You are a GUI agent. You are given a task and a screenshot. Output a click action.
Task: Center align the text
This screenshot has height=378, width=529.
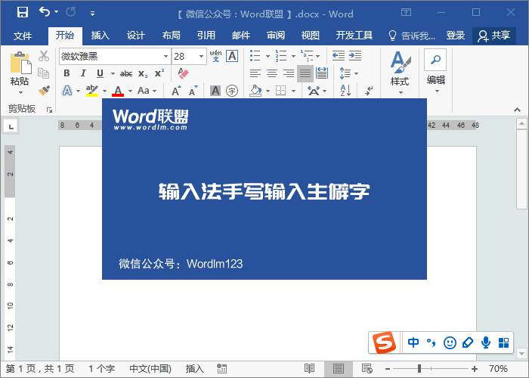click(272, 73)
